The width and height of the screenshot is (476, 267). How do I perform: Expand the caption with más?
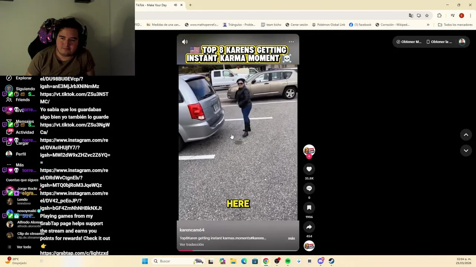coord(292,238)
